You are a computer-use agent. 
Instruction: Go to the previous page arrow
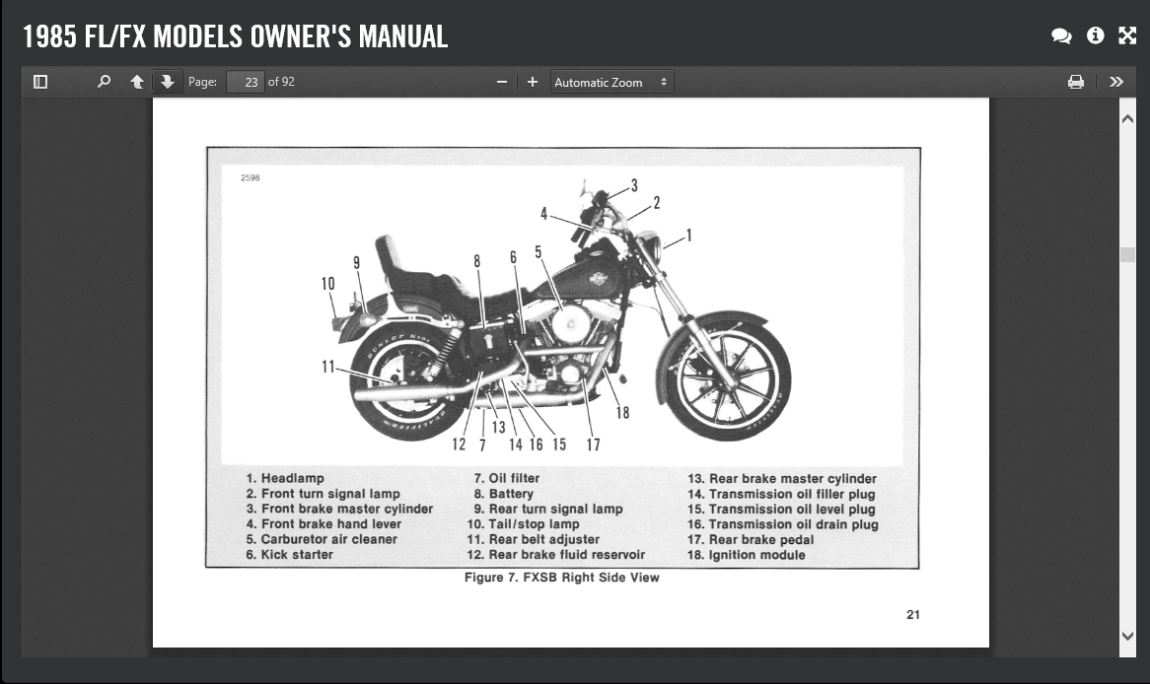137,82
